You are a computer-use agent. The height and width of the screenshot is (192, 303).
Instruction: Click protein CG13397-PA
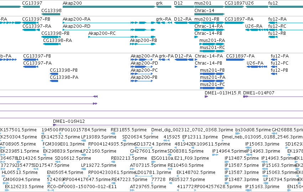pyautogui.click(x=31, y=67)
